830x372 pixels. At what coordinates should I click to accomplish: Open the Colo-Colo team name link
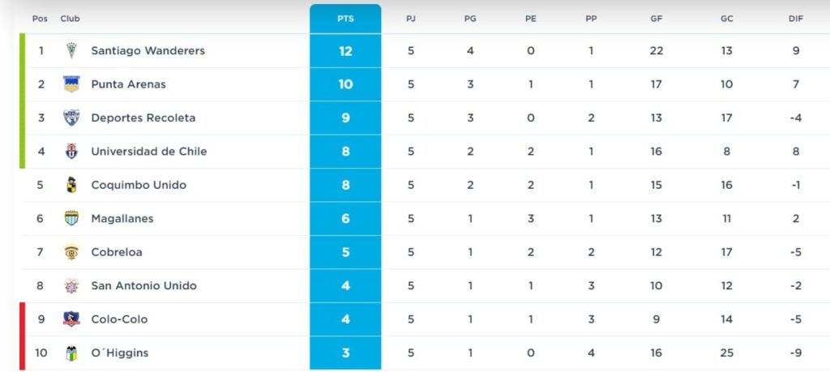(119, 319)
